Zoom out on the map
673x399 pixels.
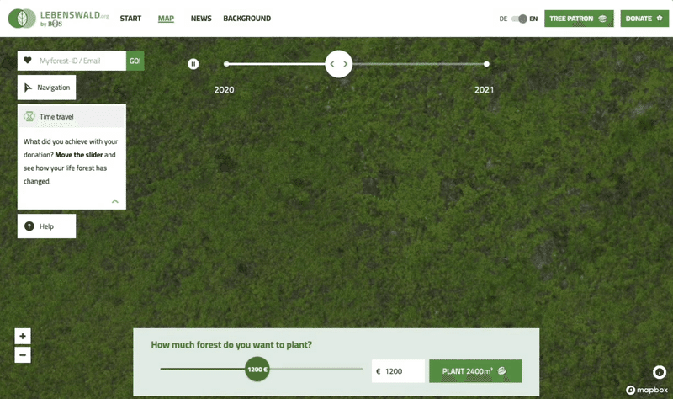pyautogui.click(x=23, y=355)
